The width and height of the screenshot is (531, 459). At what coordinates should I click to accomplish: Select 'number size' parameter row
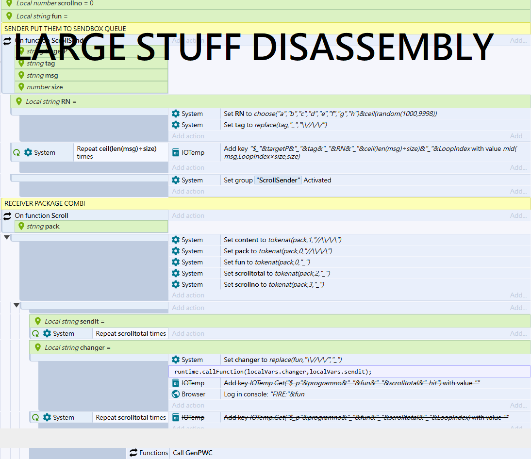(x=91, y=87)
